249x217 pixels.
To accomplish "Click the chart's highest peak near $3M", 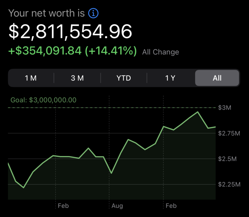I will click(198, 112).
